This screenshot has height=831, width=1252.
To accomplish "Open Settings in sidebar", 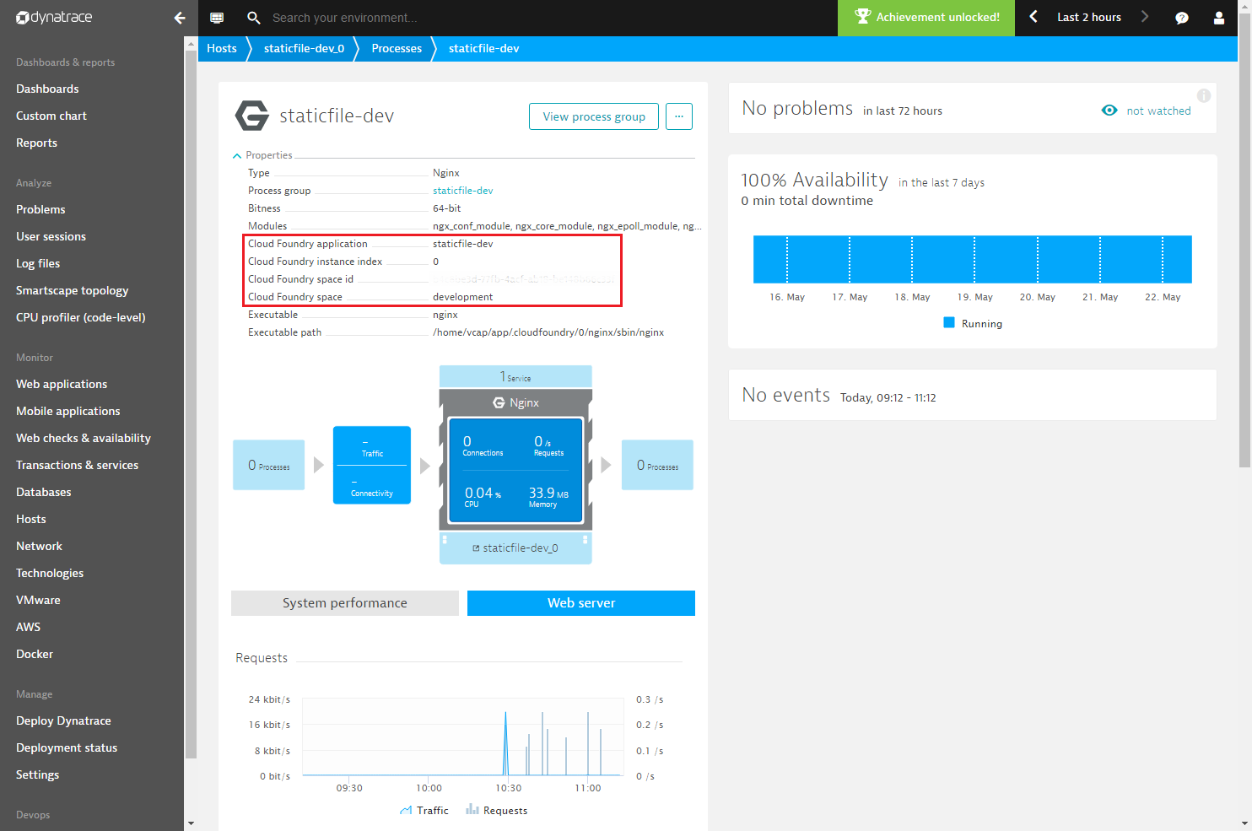I will click(38, 774).
